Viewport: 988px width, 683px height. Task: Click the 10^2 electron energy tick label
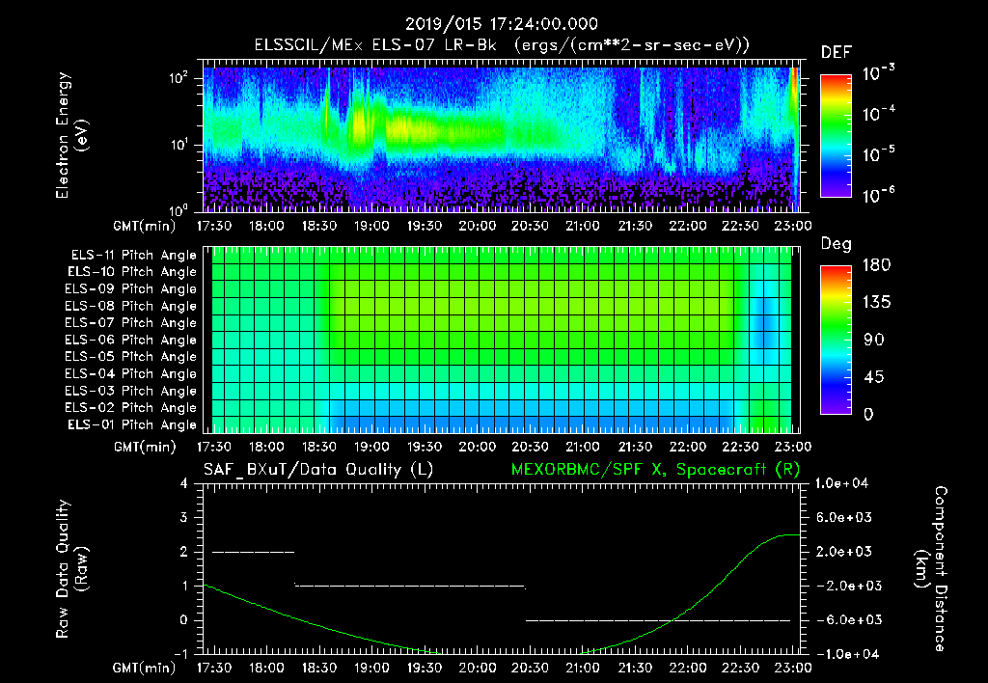178,78
